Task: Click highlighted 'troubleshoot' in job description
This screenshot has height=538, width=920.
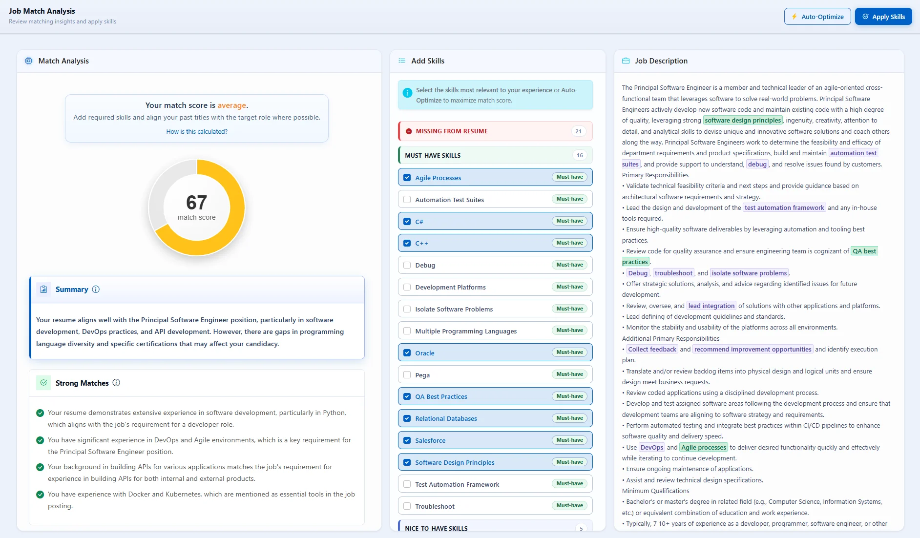Action: (x=673, y=273)
